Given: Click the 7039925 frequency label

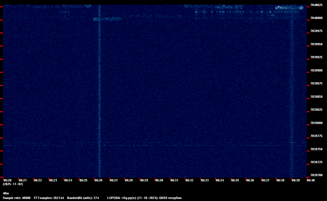Looking at the screenshot, I should point(316,57).
